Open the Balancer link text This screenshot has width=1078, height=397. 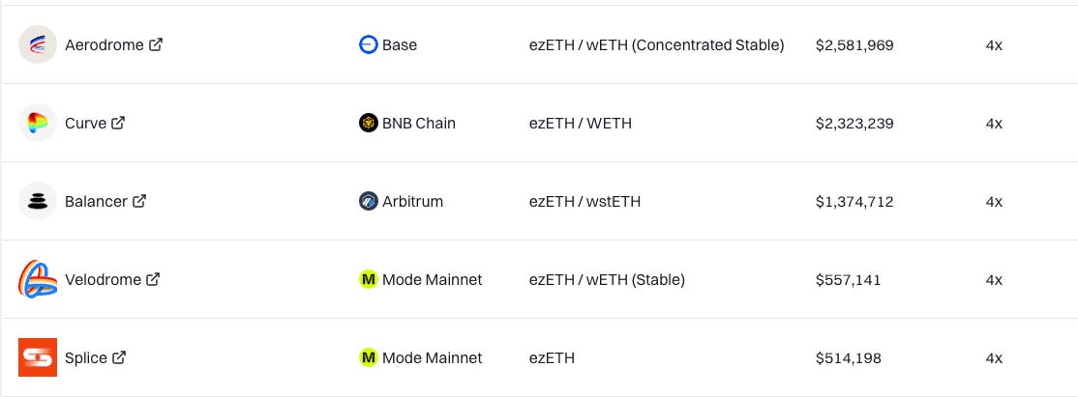(96, 202)
